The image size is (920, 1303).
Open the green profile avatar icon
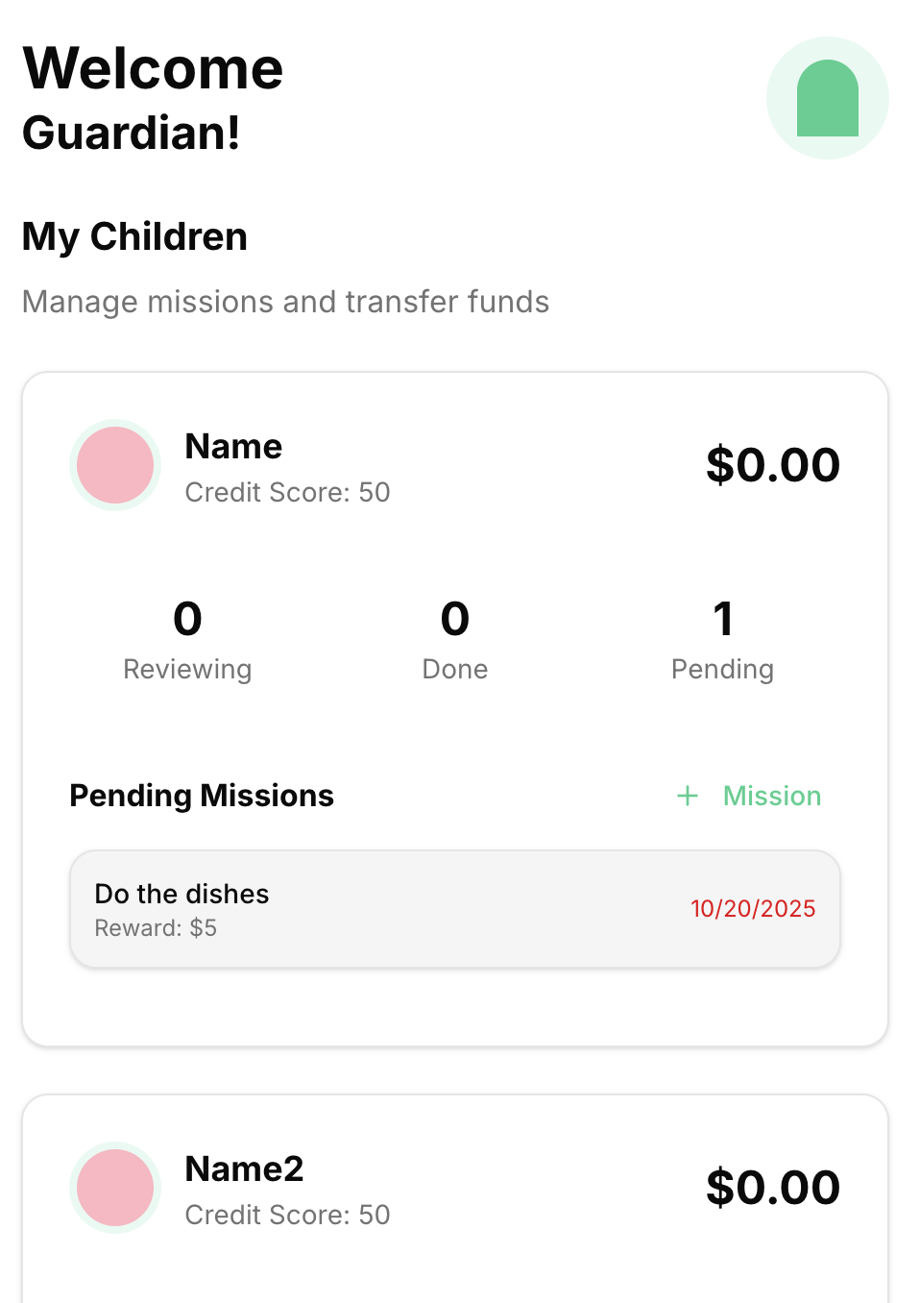(x=827, y=98)
